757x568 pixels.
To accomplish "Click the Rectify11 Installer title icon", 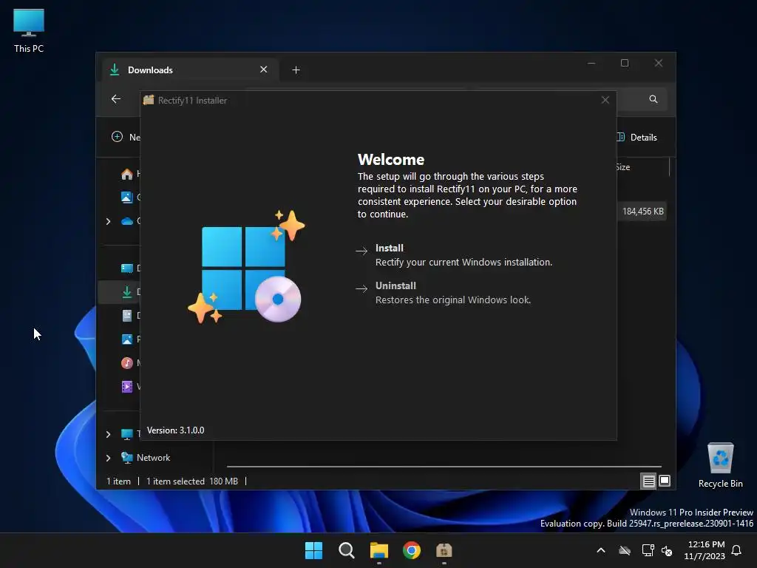I will [149, 100].
